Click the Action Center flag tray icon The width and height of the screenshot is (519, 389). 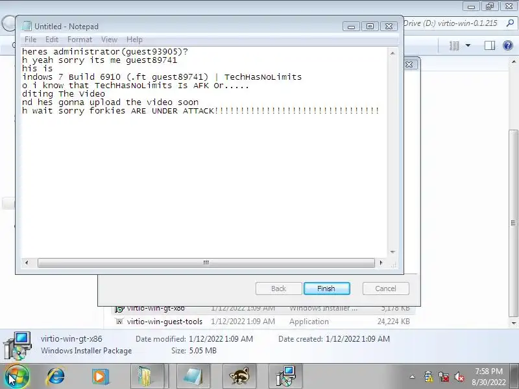(428, 377)
